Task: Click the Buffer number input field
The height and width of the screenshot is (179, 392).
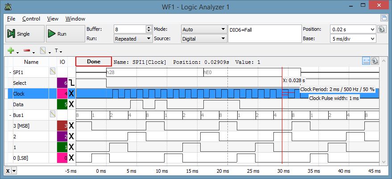Action: 130,29
